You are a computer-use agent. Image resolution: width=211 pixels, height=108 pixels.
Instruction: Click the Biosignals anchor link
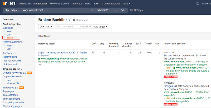point(169,86)
